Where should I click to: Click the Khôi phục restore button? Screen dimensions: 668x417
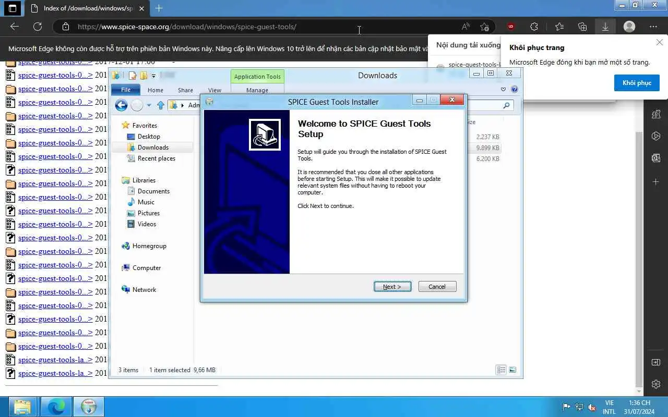point(637,83)
